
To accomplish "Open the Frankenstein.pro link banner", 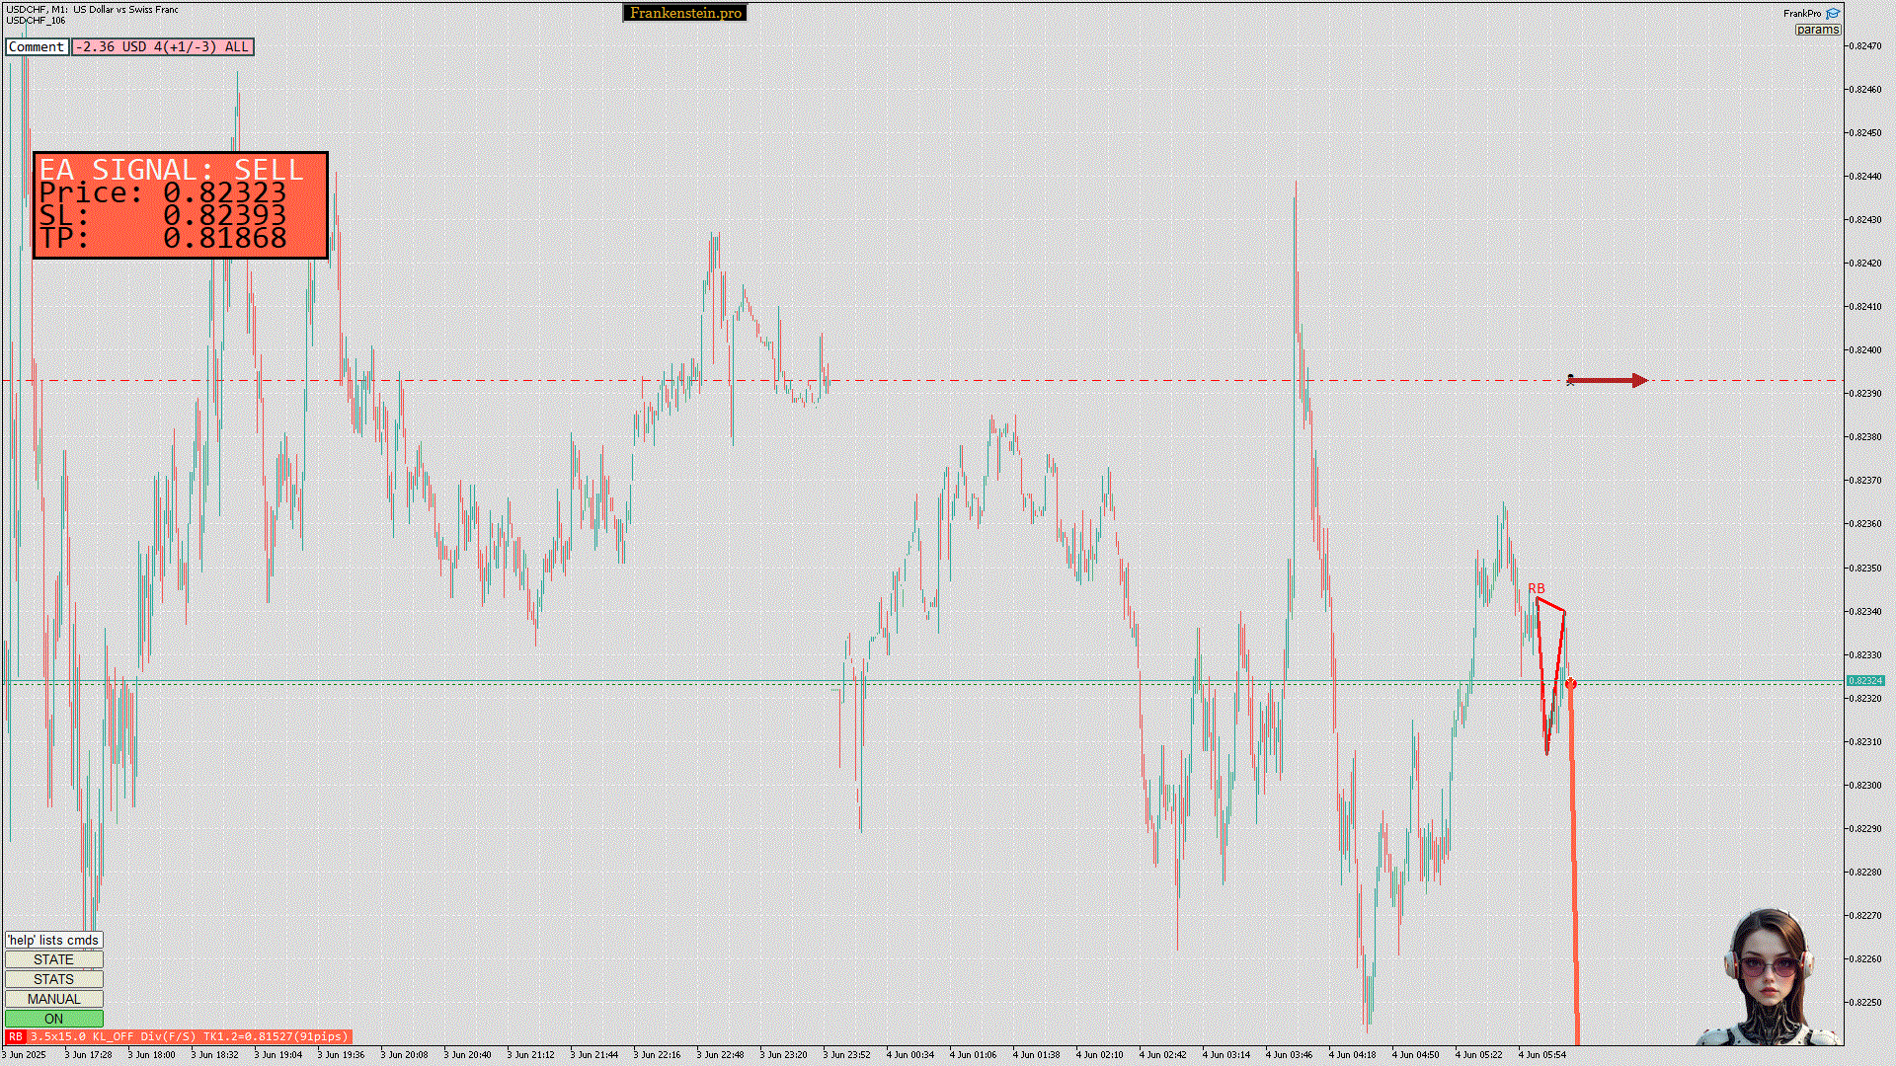I will pos(685,13).
